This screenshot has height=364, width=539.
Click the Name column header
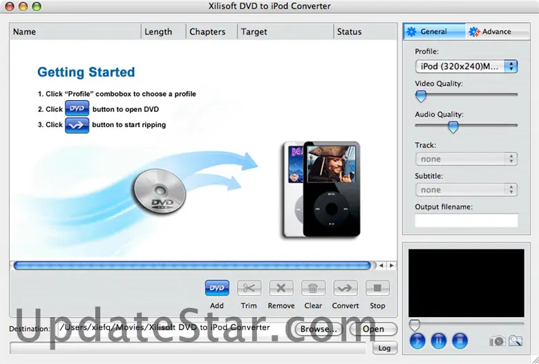click(75, 32)
